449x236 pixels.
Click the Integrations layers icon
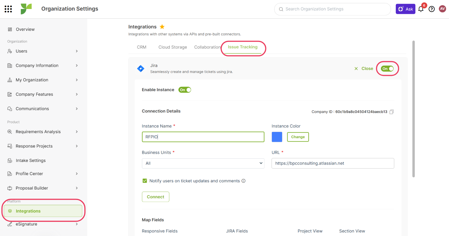click(x=10, y=211)
